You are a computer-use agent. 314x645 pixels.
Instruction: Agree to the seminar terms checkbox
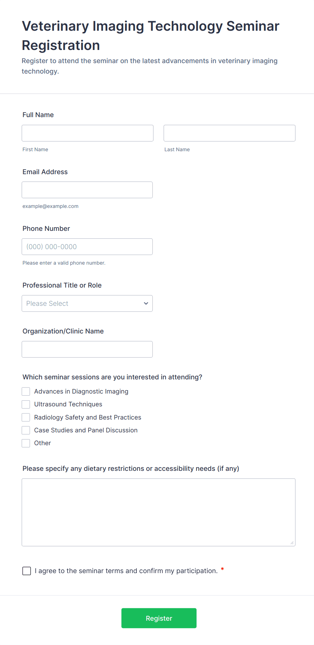tap(27, 571)
